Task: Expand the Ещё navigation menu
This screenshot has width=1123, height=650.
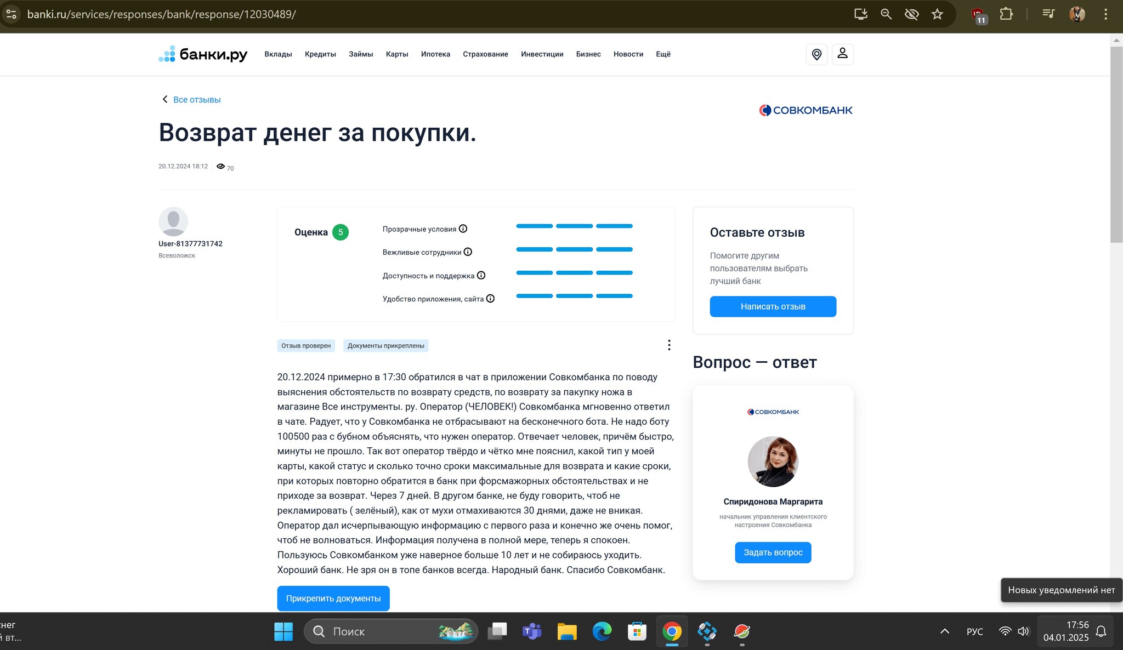Action: pyautogui.click(x=663, y=54)
